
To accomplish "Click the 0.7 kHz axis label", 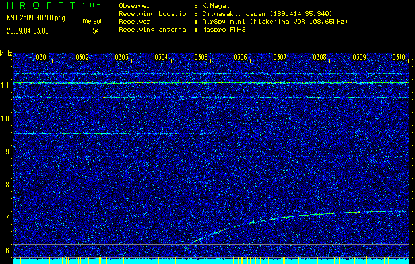I will 5,218.
